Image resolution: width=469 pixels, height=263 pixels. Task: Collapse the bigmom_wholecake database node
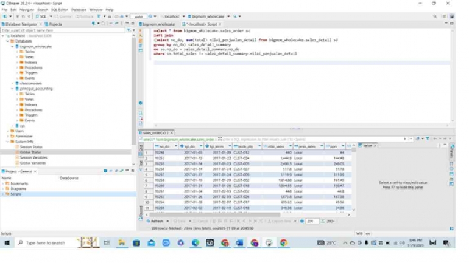pos(12,47)
